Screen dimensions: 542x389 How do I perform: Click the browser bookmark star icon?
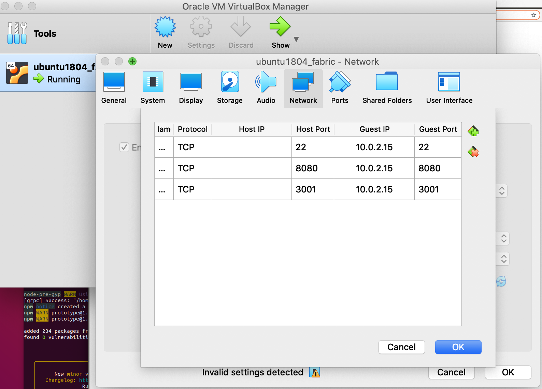pyautogui.click(x=534, y=15)
